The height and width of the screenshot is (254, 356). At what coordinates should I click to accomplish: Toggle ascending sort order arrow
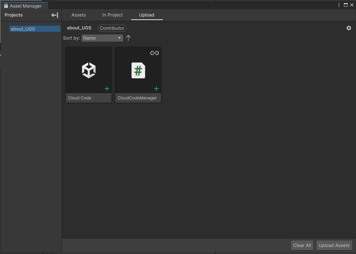[128, 38]
